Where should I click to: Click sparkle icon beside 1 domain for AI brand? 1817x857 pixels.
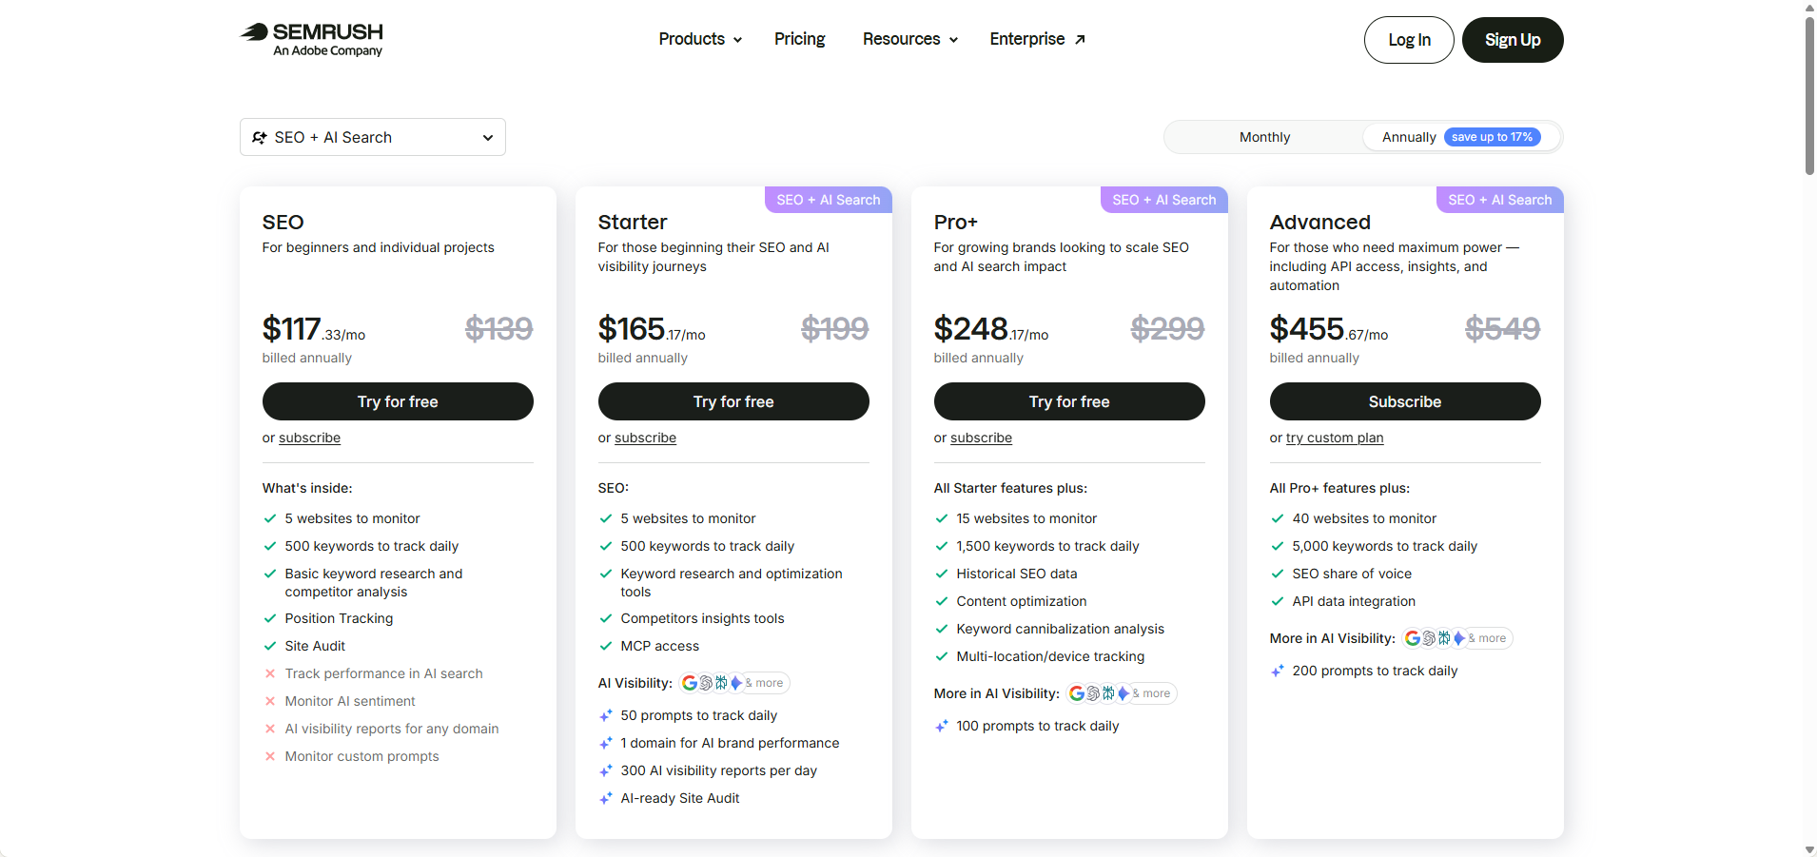[605, 743]
